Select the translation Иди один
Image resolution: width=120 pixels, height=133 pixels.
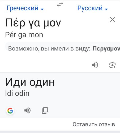(30, 82)
